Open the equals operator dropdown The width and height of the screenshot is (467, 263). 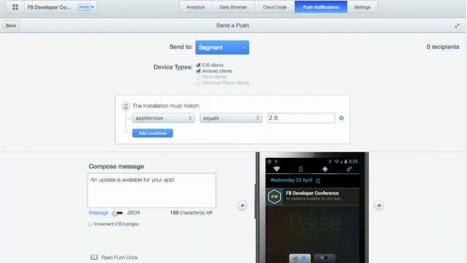click(x=231, y=118)
